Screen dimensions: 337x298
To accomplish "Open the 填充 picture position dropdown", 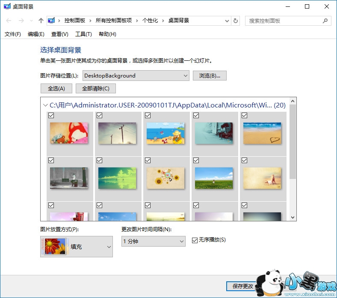I will 77,247.
